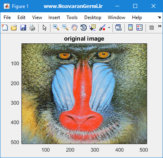Screen dimensions: 163x158
Task: Create a new figure with toolbar icon
Action: pos(5,27)
